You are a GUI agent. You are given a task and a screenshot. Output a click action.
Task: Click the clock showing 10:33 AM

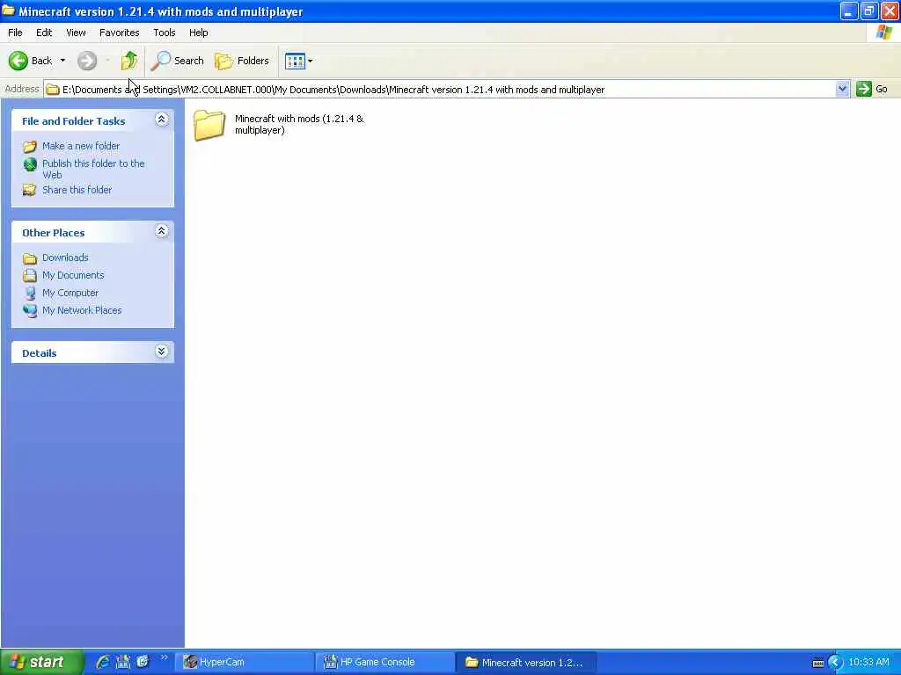[x=868, y=663]
